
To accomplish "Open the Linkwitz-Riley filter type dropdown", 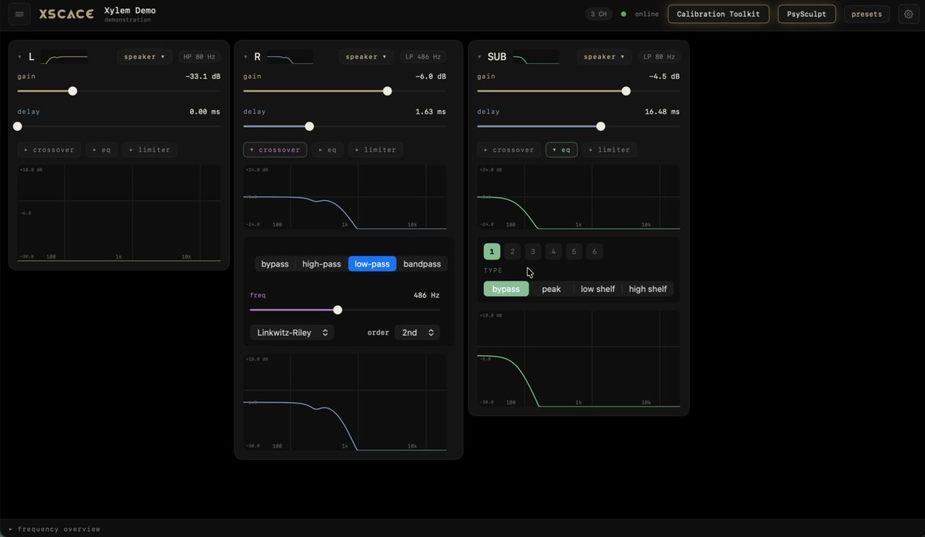I will click(x=292, y=332).
